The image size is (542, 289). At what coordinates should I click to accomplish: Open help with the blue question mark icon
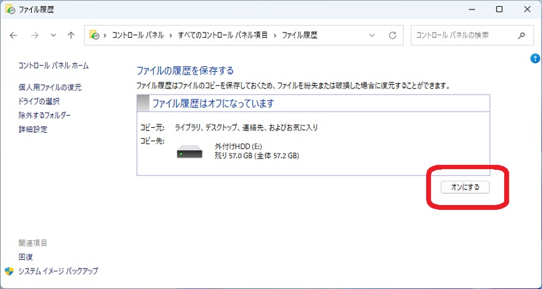tap(535, 59)
